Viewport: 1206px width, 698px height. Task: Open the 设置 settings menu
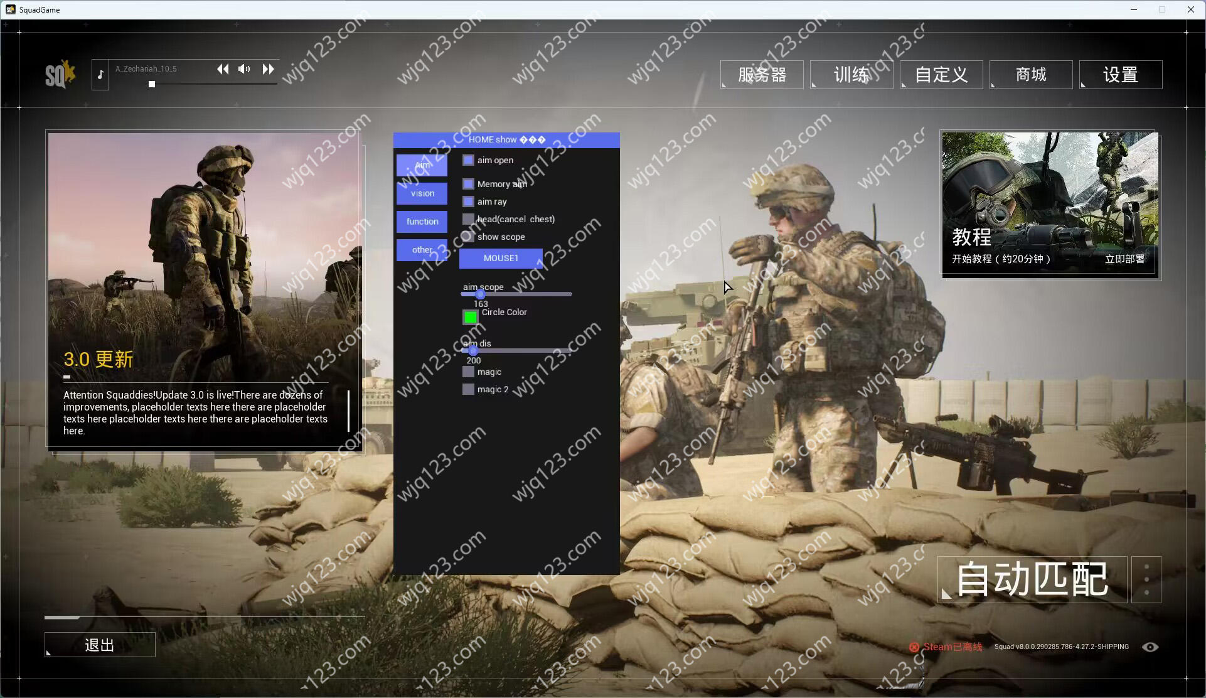coord(1121,75)
